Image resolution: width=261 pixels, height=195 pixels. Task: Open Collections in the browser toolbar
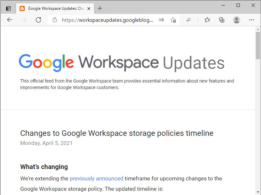click(x=222, y=20)
